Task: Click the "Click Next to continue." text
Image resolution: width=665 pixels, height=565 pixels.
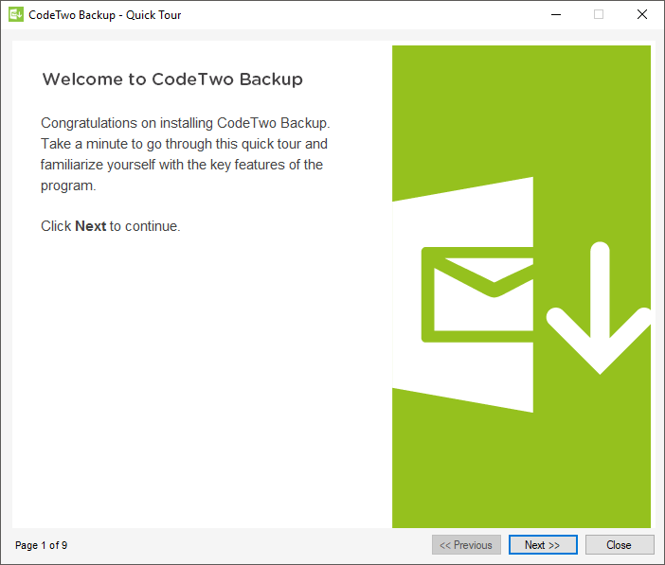Action: pos(110,226)
